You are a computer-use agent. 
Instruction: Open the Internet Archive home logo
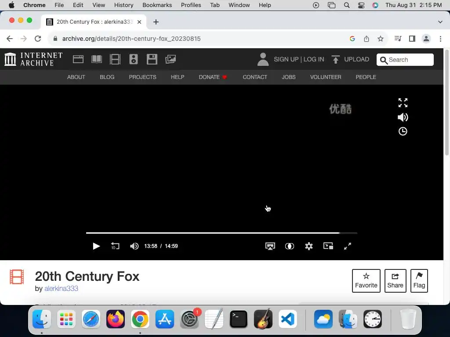coord(33,59)
